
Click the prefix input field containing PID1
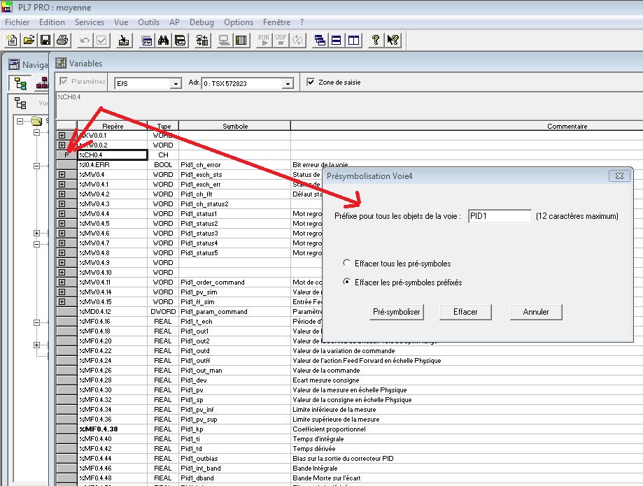click(x=500, y=217)
